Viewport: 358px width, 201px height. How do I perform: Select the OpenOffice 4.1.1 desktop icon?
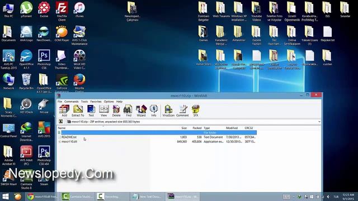[x=26, y=59]
